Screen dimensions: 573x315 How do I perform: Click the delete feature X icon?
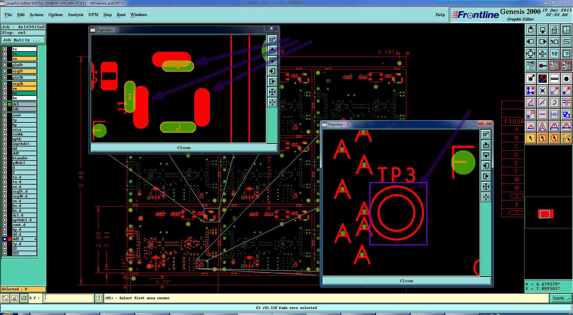543,91
